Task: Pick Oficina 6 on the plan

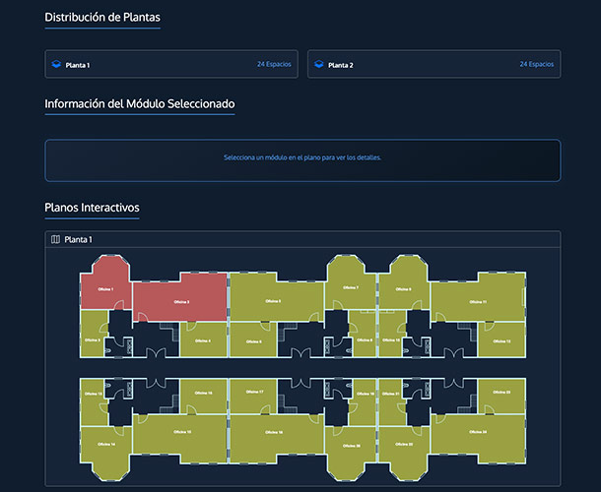Action: pyautogui.click(x=253, y=340)
